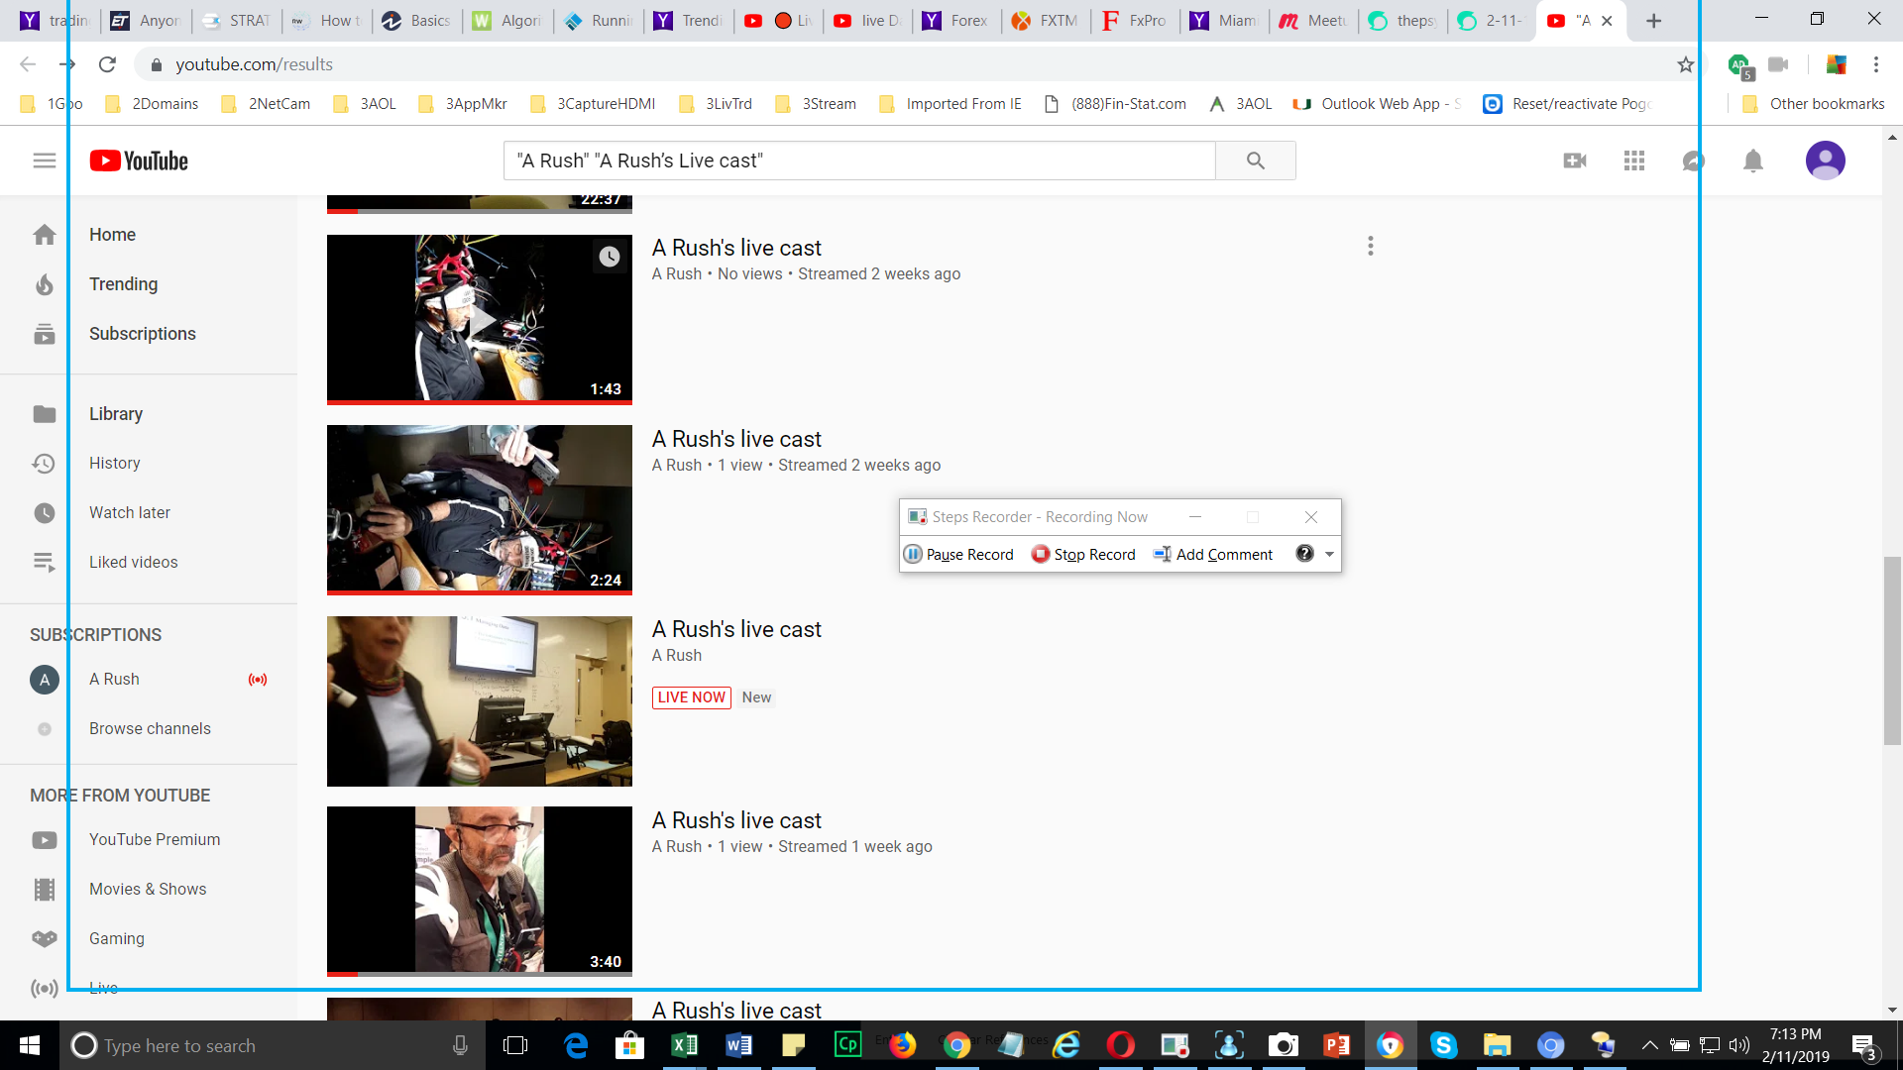Open the video streamed 1 week ago title

pyautogui.click(x=736, y=820)
